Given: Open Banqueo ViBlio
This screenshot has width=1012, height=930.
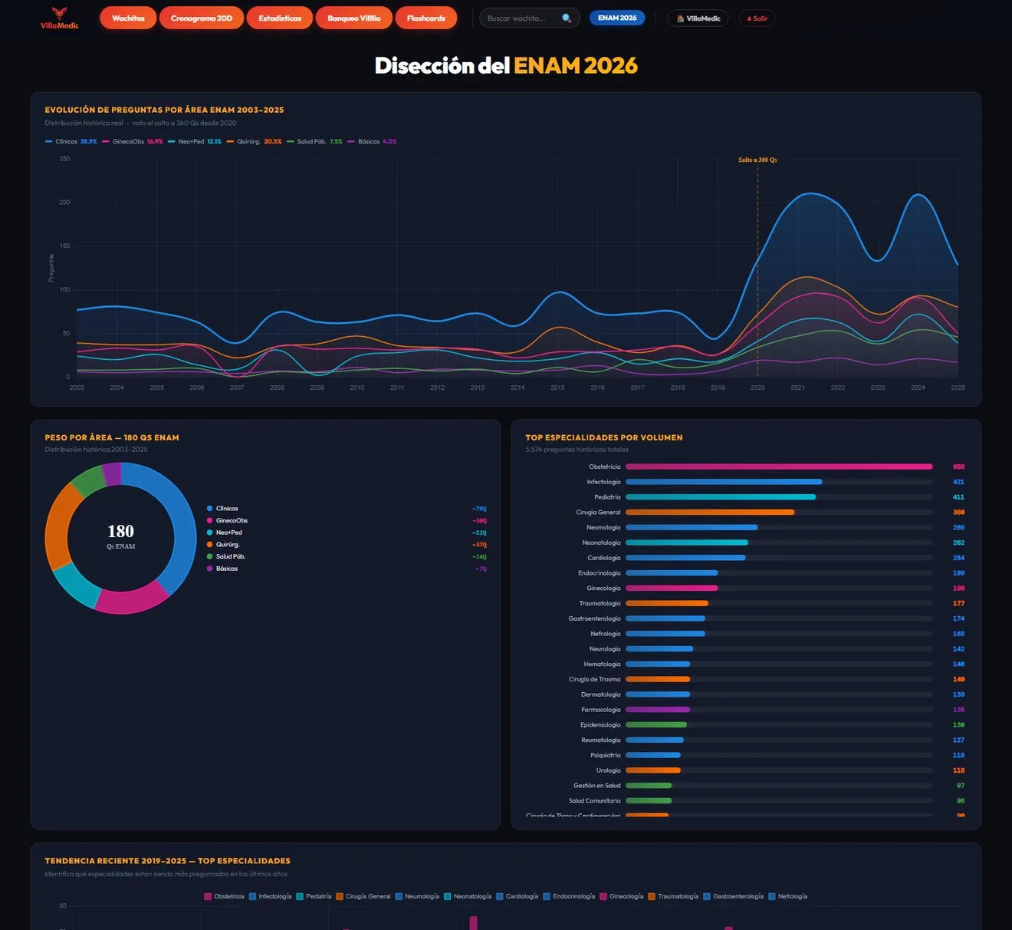Looking at the screenshot, I should click(354, 18).
